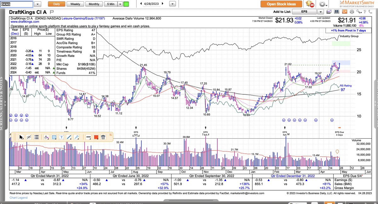The width and height of the screenshot is (378, 204).
Task: Click the EPS Rating row
Action: pyautogui.click(x=75, y=30)
